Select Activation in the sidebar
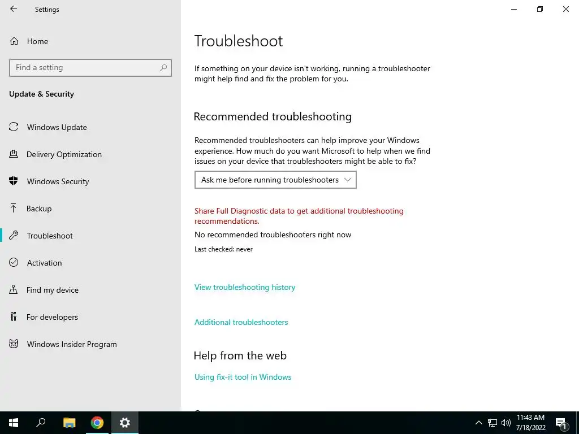The height and width of the screenshot is (434, 579). 44,263
